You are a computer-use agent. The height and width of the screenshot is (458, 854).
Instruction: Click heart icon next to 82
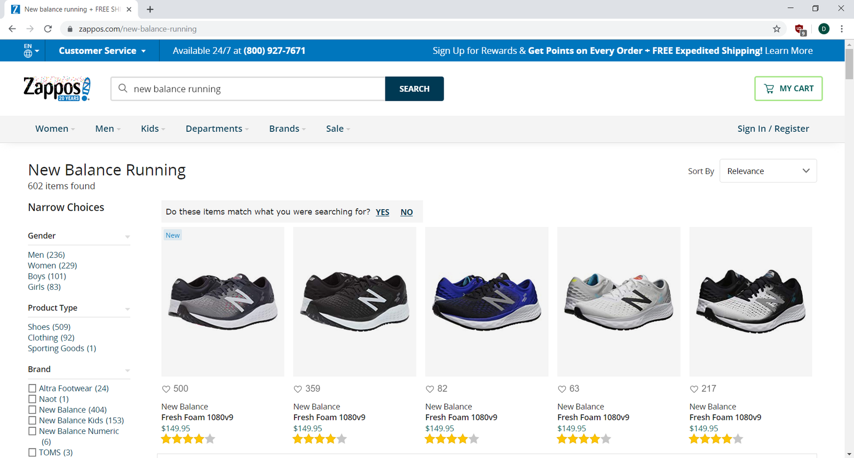tap(430, 389)
